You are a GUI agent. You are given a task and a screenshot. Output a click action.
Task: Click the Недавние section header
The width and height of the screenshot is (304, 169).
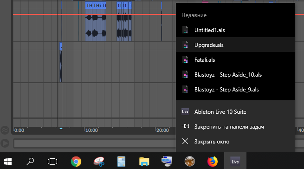[x=194, y=15]
